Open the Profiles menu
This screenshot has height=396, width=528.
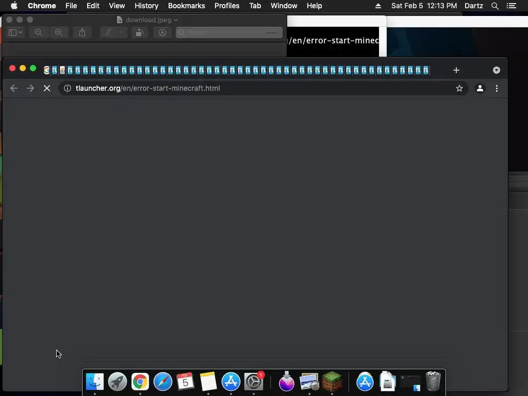227,6
